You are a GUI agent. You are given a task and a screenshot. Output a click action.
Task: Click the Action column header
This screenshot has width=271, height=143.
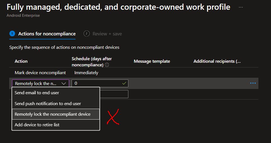tap(21, 61)
